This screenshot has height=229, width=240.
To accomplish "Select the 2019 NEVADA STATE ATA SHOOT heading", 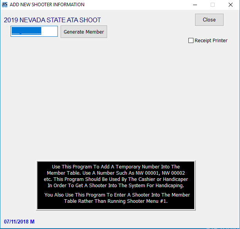I will click(52, 20).
